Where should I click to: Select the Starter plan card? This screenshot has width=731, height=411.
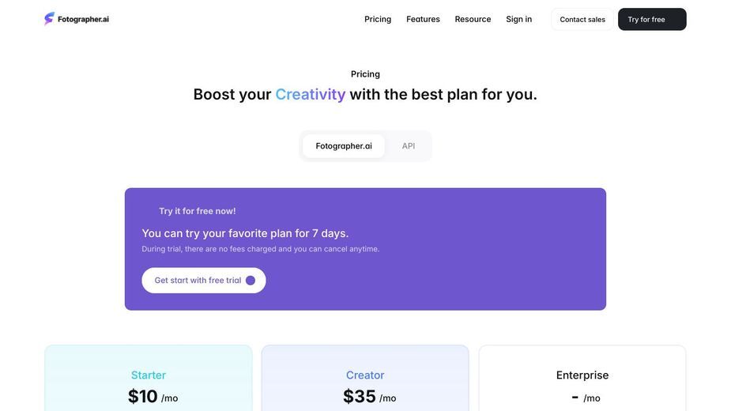tap(149, 378)
